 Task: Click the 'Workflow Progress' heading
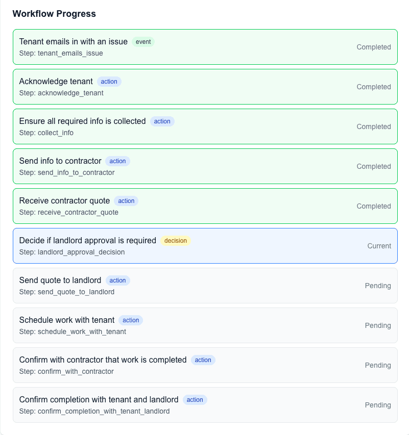(x=54, y=14)
